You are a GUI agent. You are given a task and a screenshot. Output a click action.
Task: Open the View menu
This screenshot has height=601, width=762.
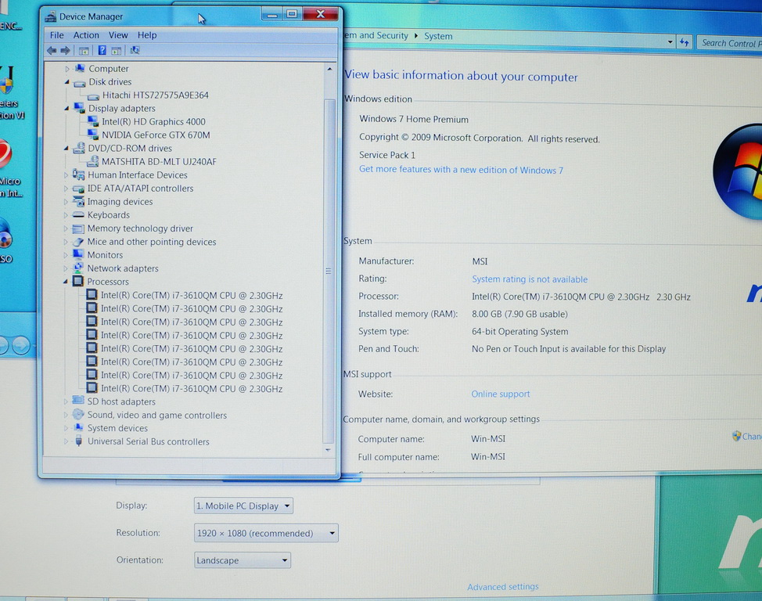[x=118, y=35]
